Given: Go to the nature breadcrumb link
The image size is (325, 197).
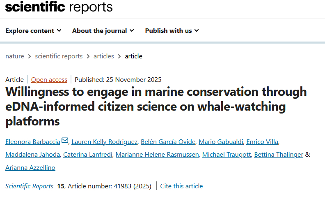Looking at the screenshot, I should (15, 56).
